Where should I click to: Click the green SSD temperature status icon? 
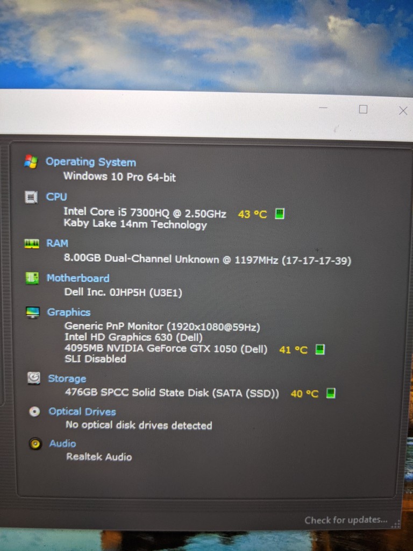coord(331,393)
